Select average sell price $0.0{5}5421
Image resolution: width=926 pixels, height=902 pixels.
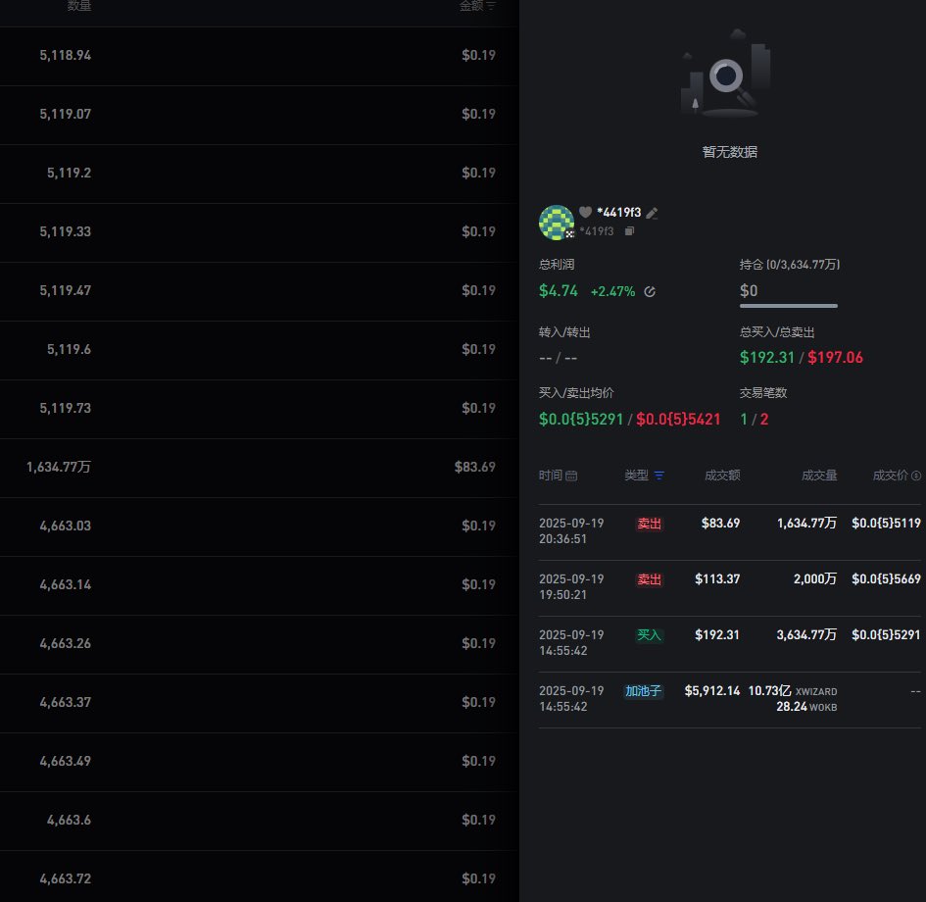coord(678,420)
